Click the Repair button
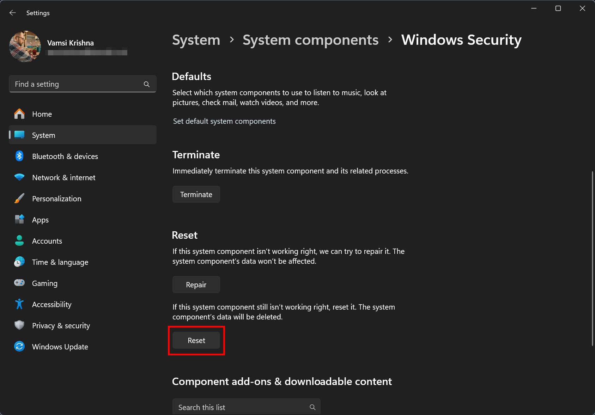The height and width of the screenshot is (415, 595). [x=196, y=285]
